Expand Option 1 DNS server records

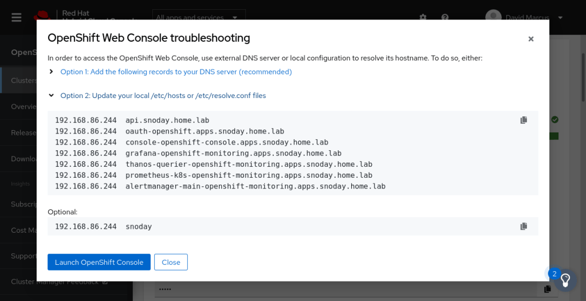175,72
